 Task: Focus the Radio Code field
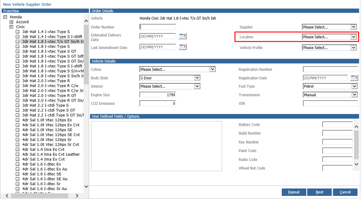(337, 160)
